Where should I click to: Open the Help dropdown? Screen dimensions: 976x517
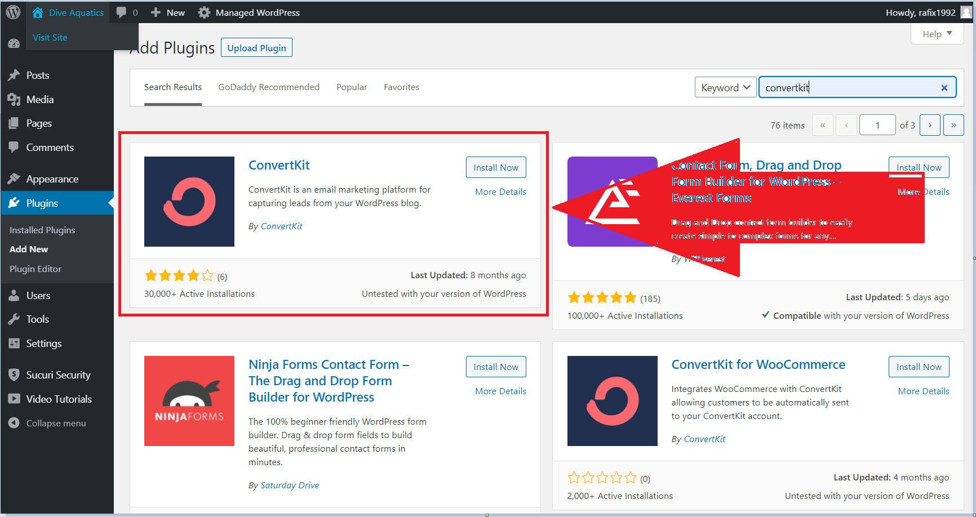[936, 34]
